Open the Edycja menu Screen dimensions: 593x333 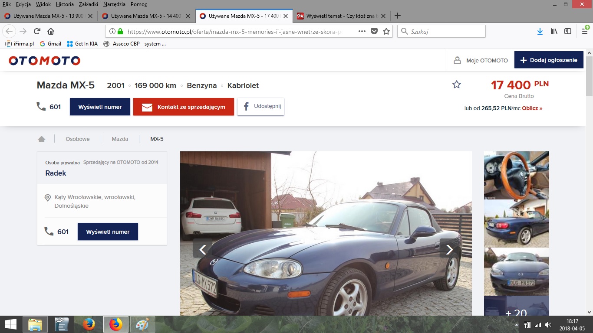[x=24, y=4]
